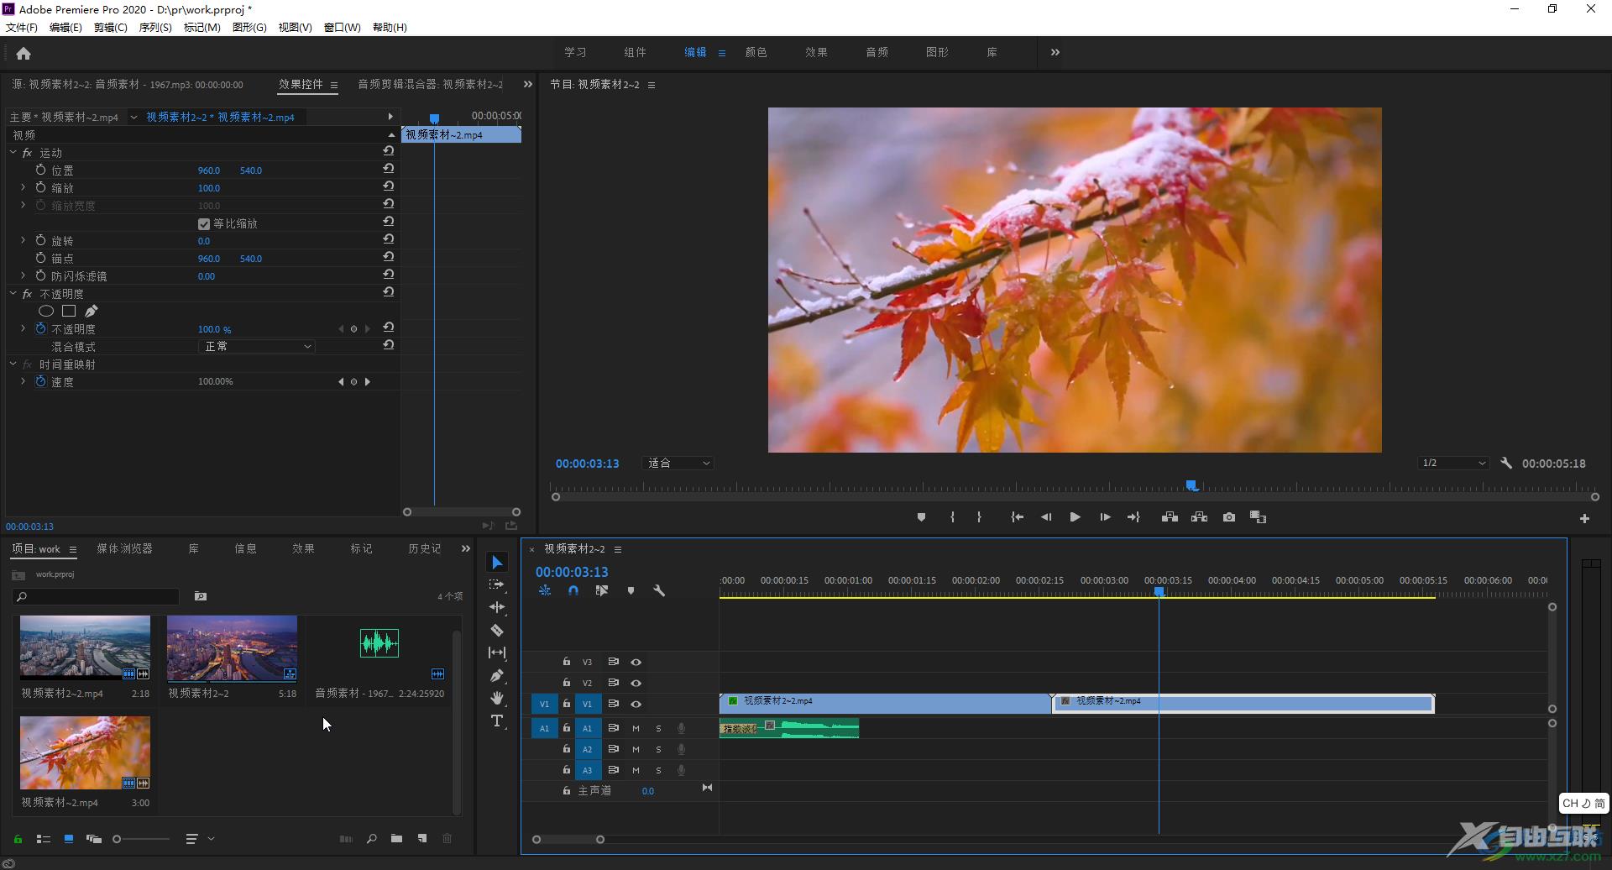Step back one frame
This screenshot has height=870, width=1612.
tap(1046, 517)
